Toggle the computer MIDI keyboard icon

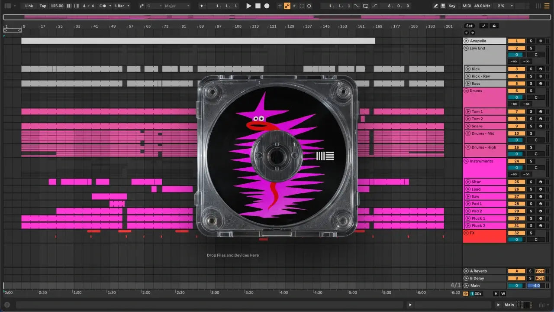[x=443, y=6]
